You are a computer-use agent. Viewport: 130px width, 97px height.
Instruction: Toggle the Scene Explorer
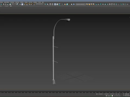(x=50, y=4)
